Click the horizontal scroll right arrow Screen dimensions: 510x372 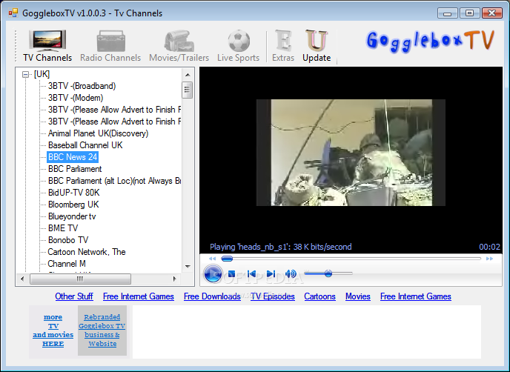(175, 279)
